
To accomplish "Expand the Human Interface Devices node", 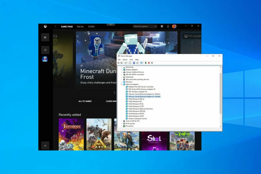I will (121, 72).
